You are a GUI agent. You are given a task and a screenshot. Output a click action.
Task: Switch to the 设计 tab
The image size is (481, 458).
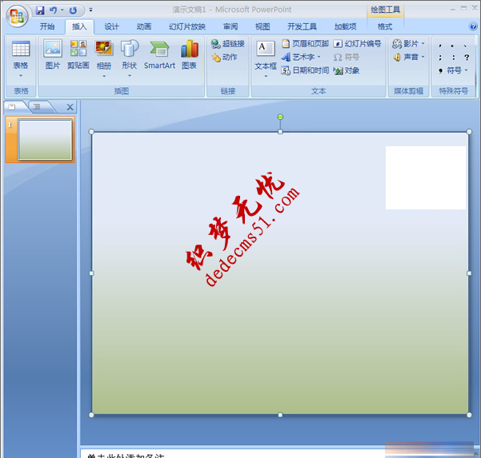point(111,26)
